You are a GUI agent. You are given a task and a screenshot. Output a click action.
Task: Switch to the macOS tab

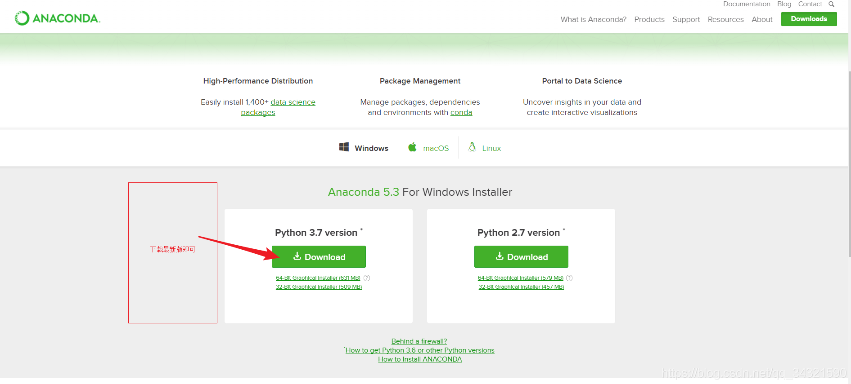coord(428,148)
